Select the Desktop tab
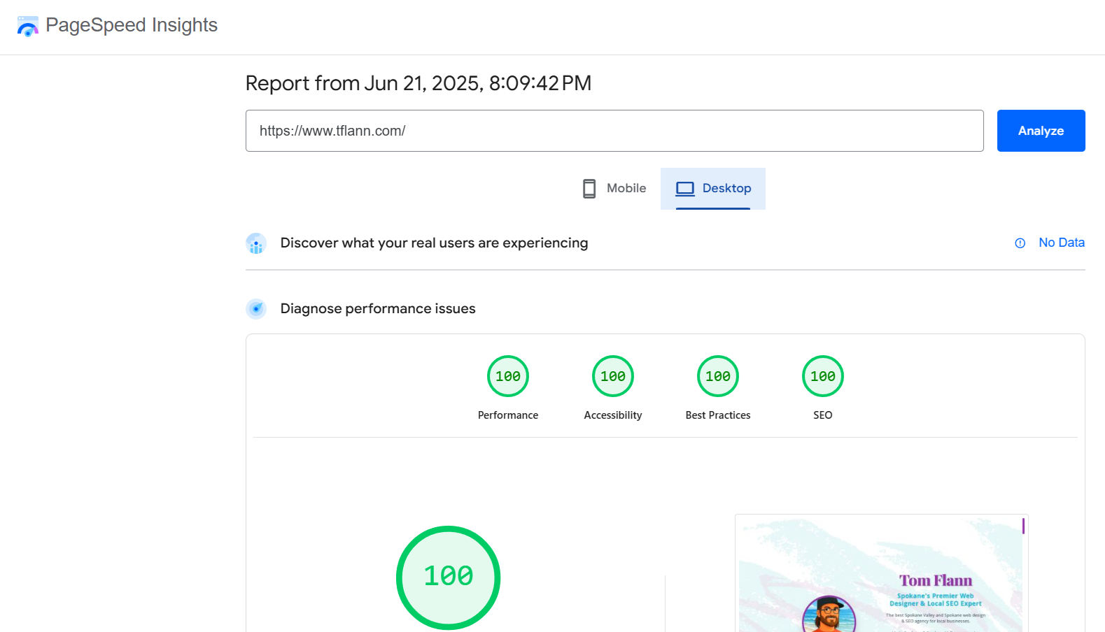Screen dimensions: 1105x632 click(x=713, y=189)
